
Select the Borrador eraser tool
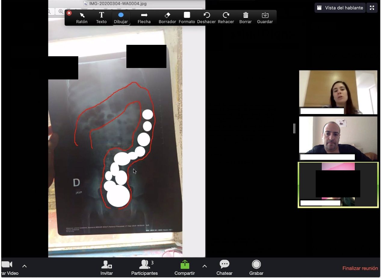click(x=167, y=18)
